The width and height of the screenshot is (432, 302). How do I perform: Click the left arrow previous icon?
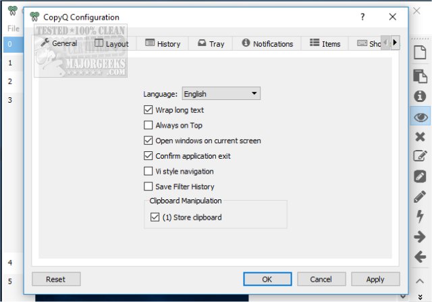pos(420,257)
